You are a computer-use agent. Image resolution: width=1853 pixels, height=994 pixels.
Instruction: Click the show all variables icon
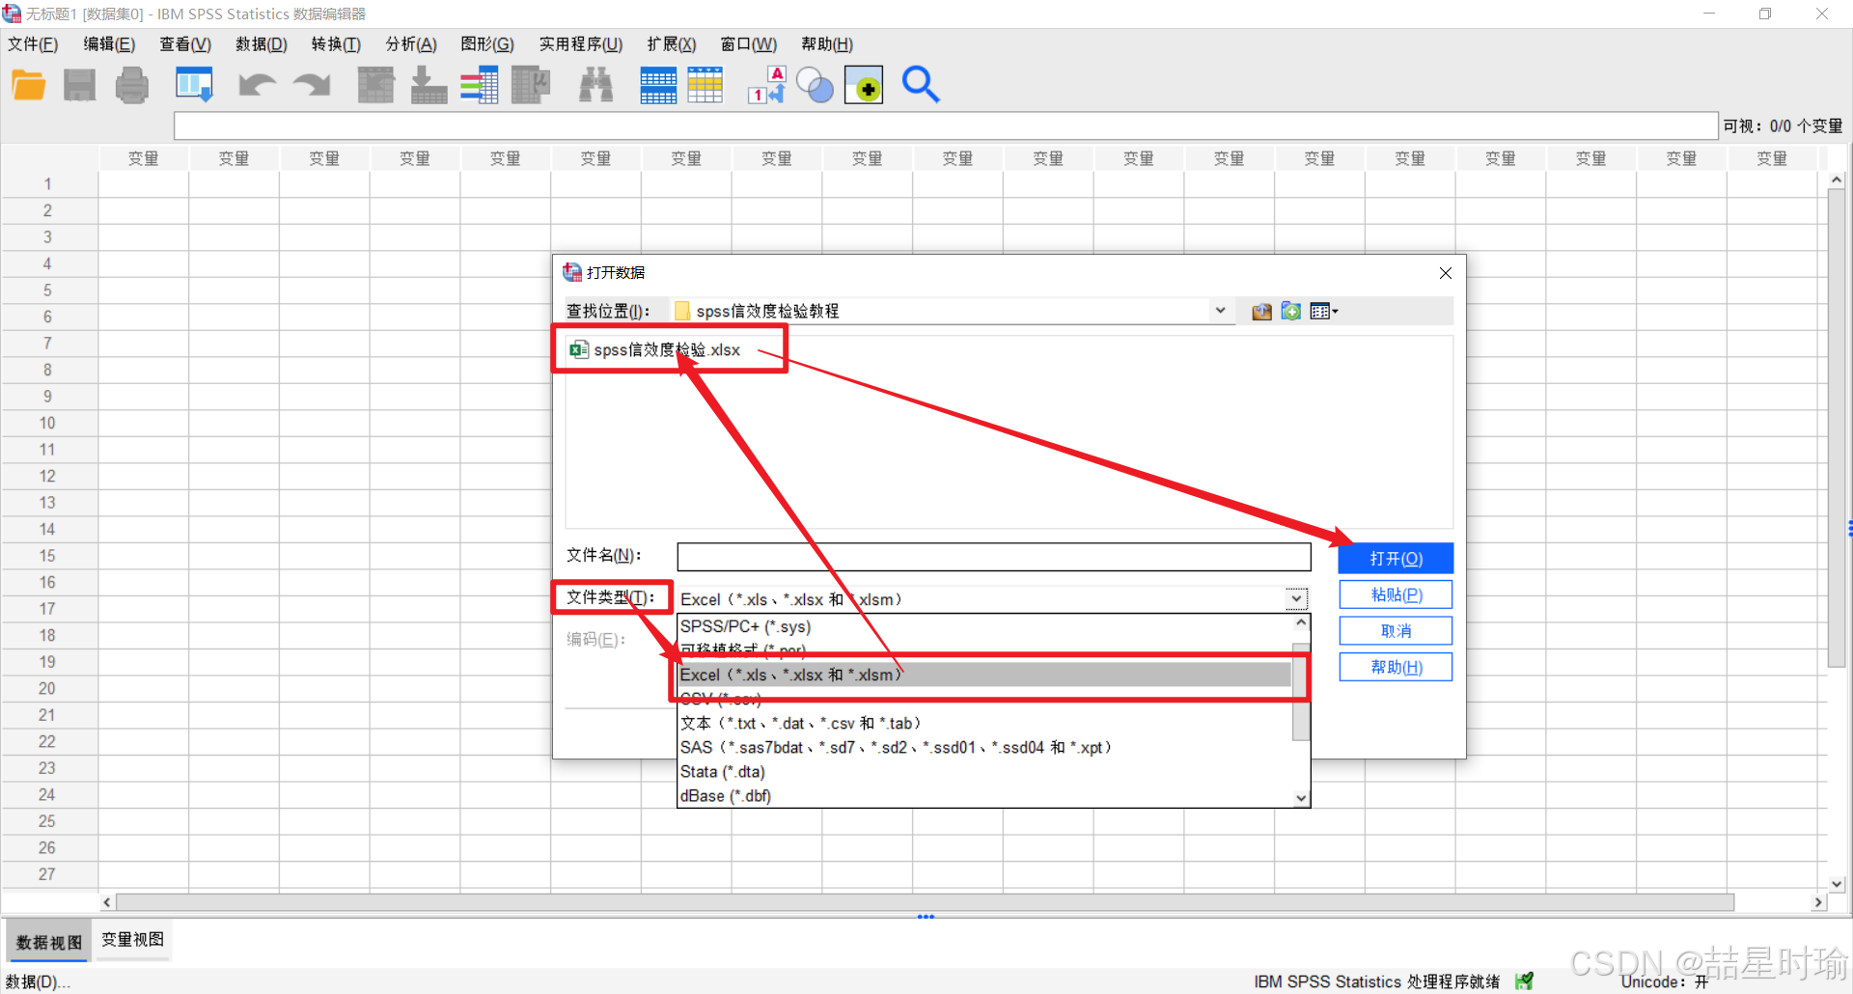tap(864, 85)
